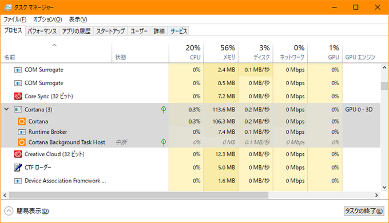The width and height of the screenshot is (389, 223).
Task: Open the スタートアップ tab
Action: 110,31
